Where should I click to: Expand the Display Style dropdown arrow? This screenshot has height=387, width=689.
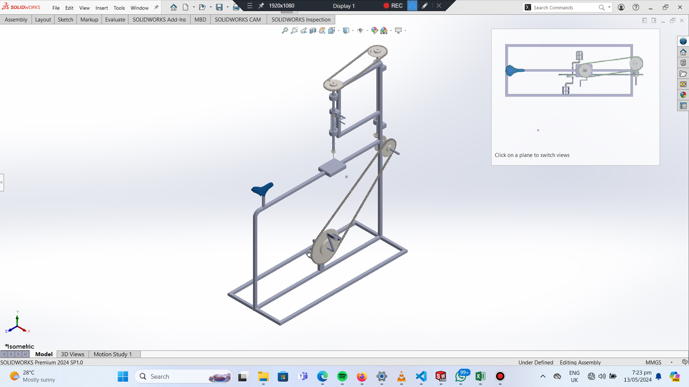click(x=353, y=31)
